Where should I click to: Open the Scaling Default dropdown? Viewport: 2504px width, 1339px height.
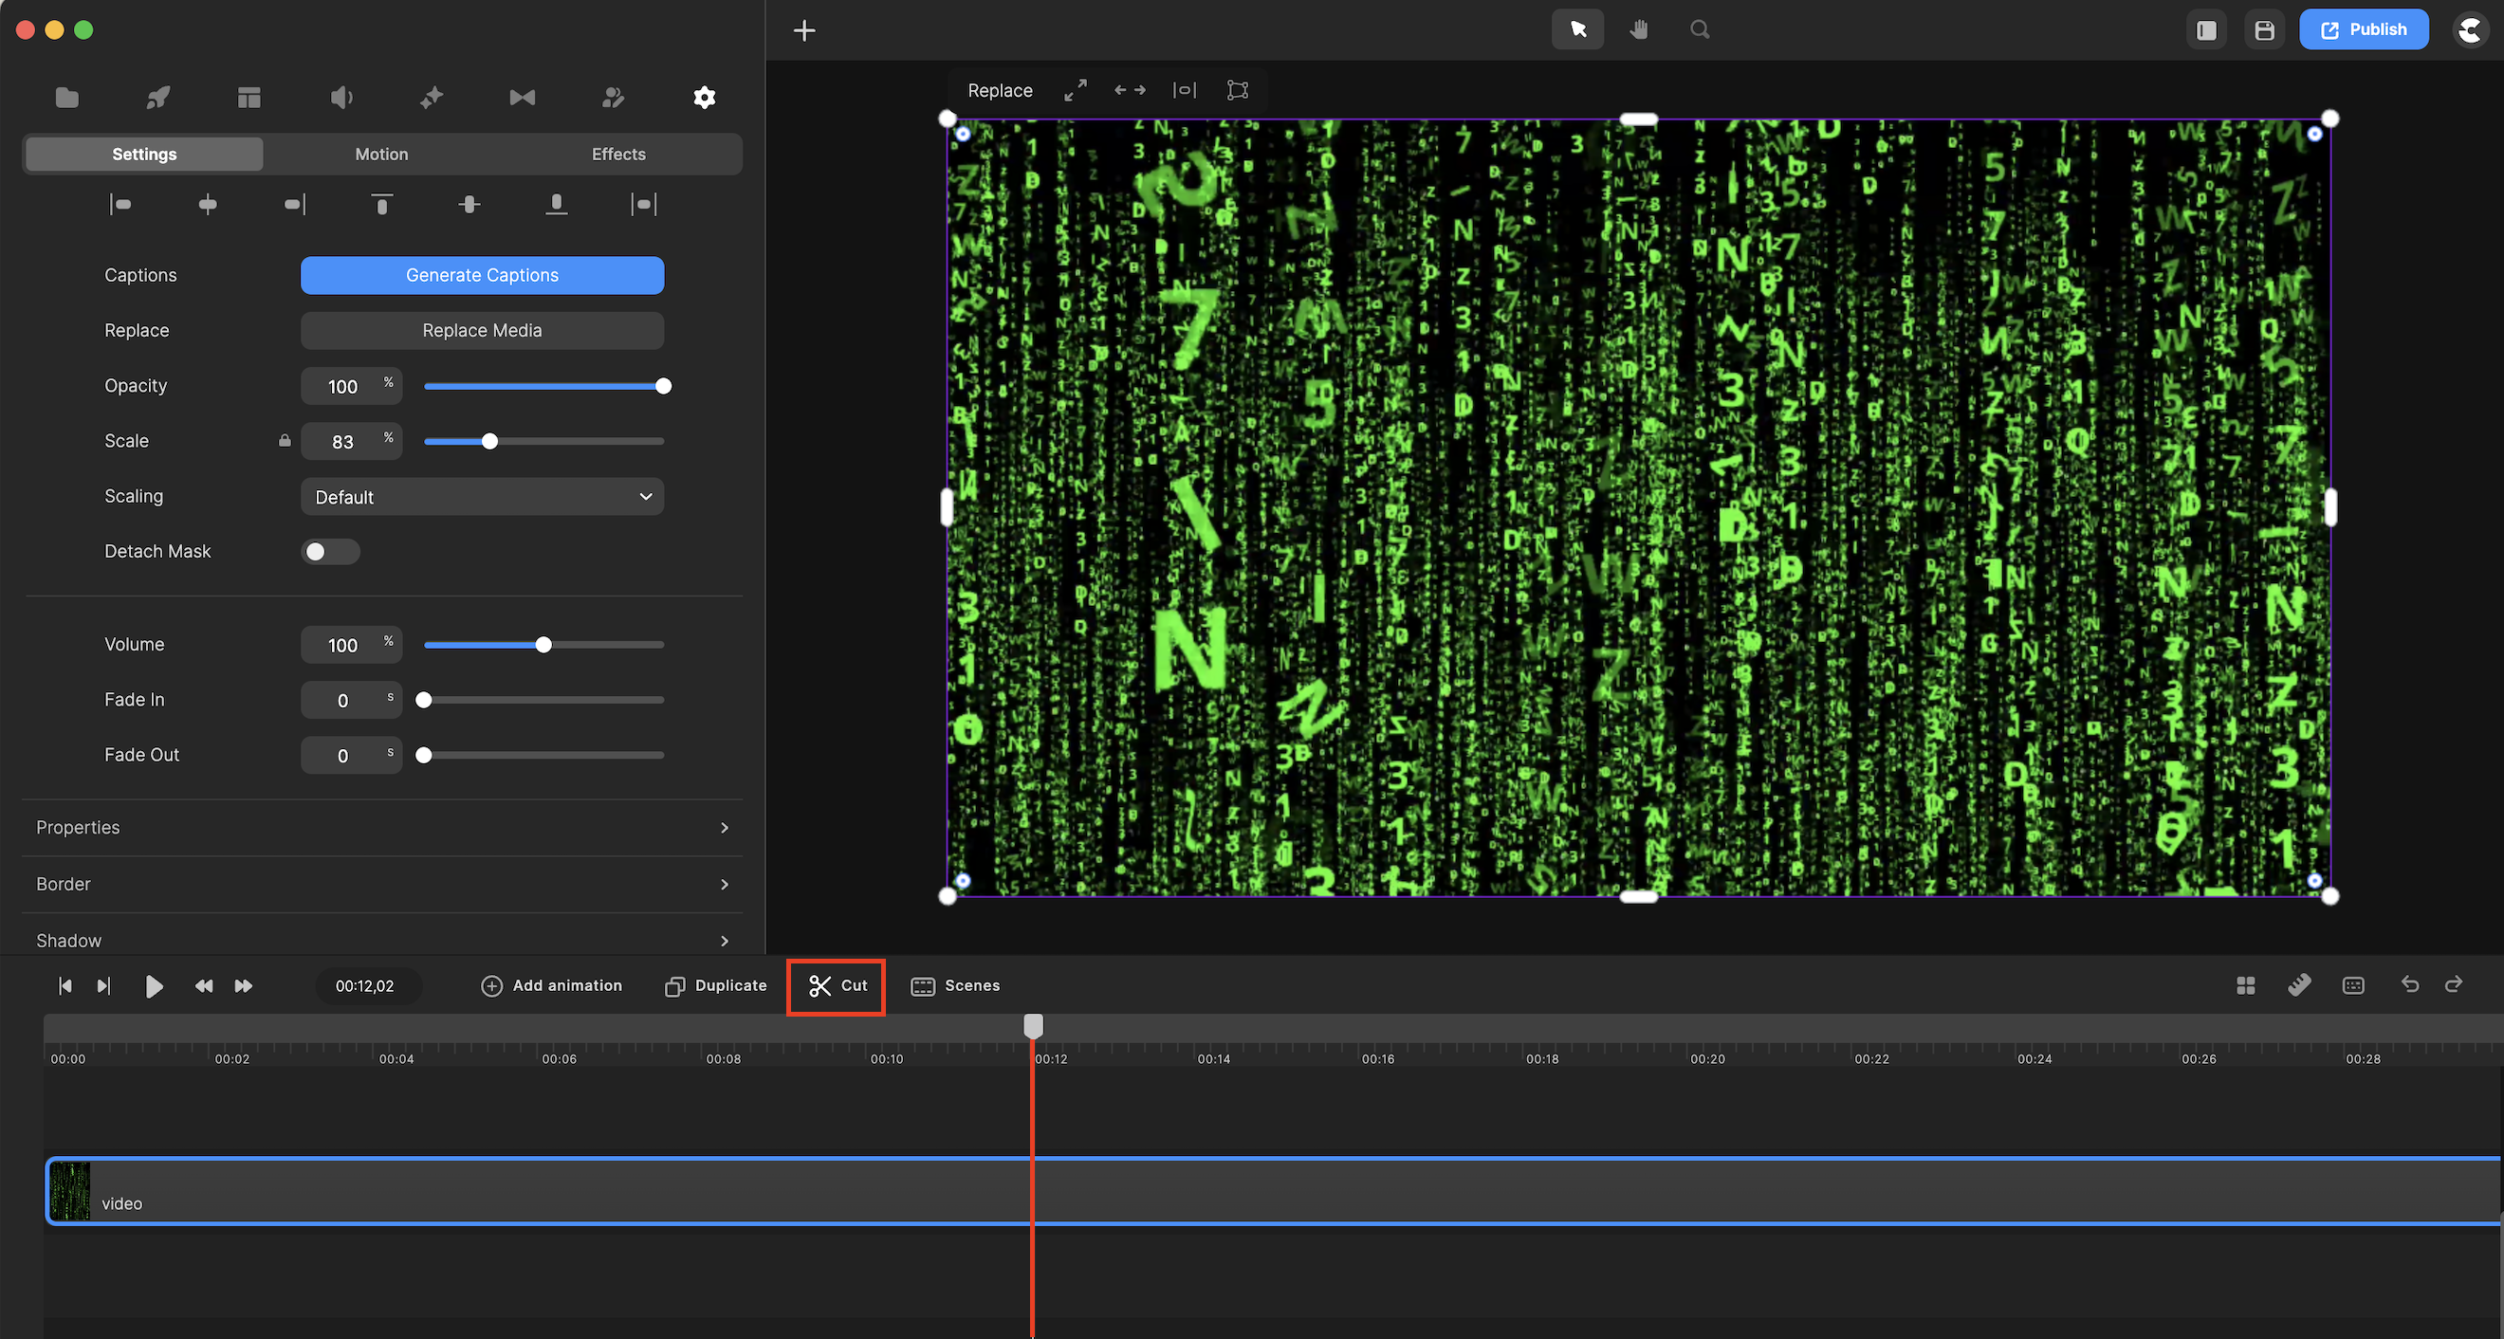click(482, 497)
